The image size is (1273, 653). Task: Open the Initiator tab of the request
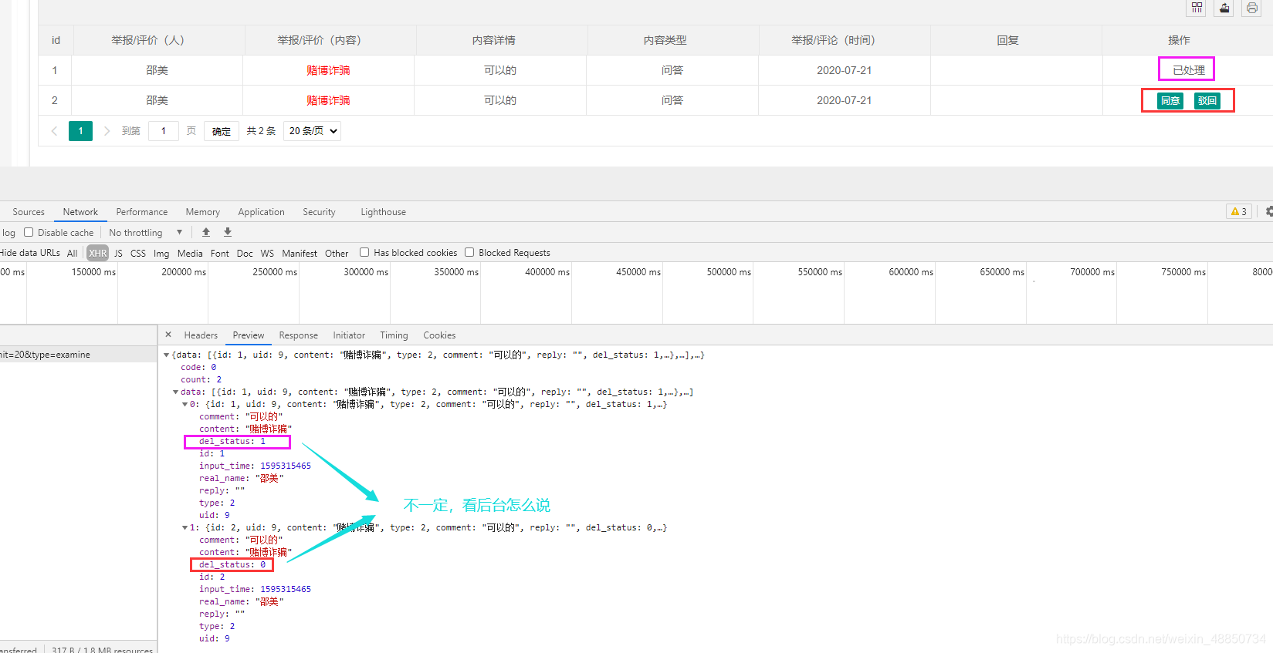point(349,335)
